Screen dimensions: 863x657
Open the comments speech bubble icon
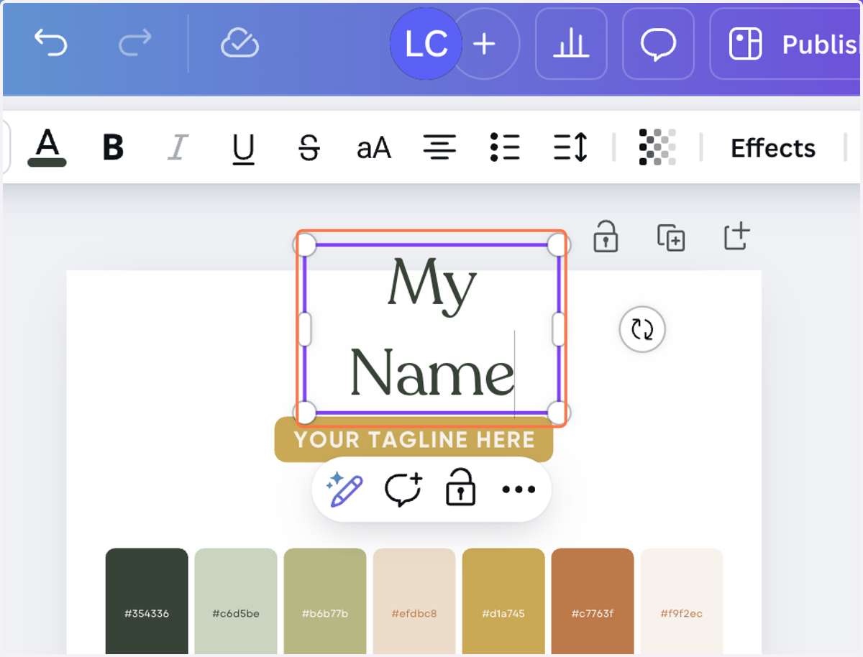point(658,44)
